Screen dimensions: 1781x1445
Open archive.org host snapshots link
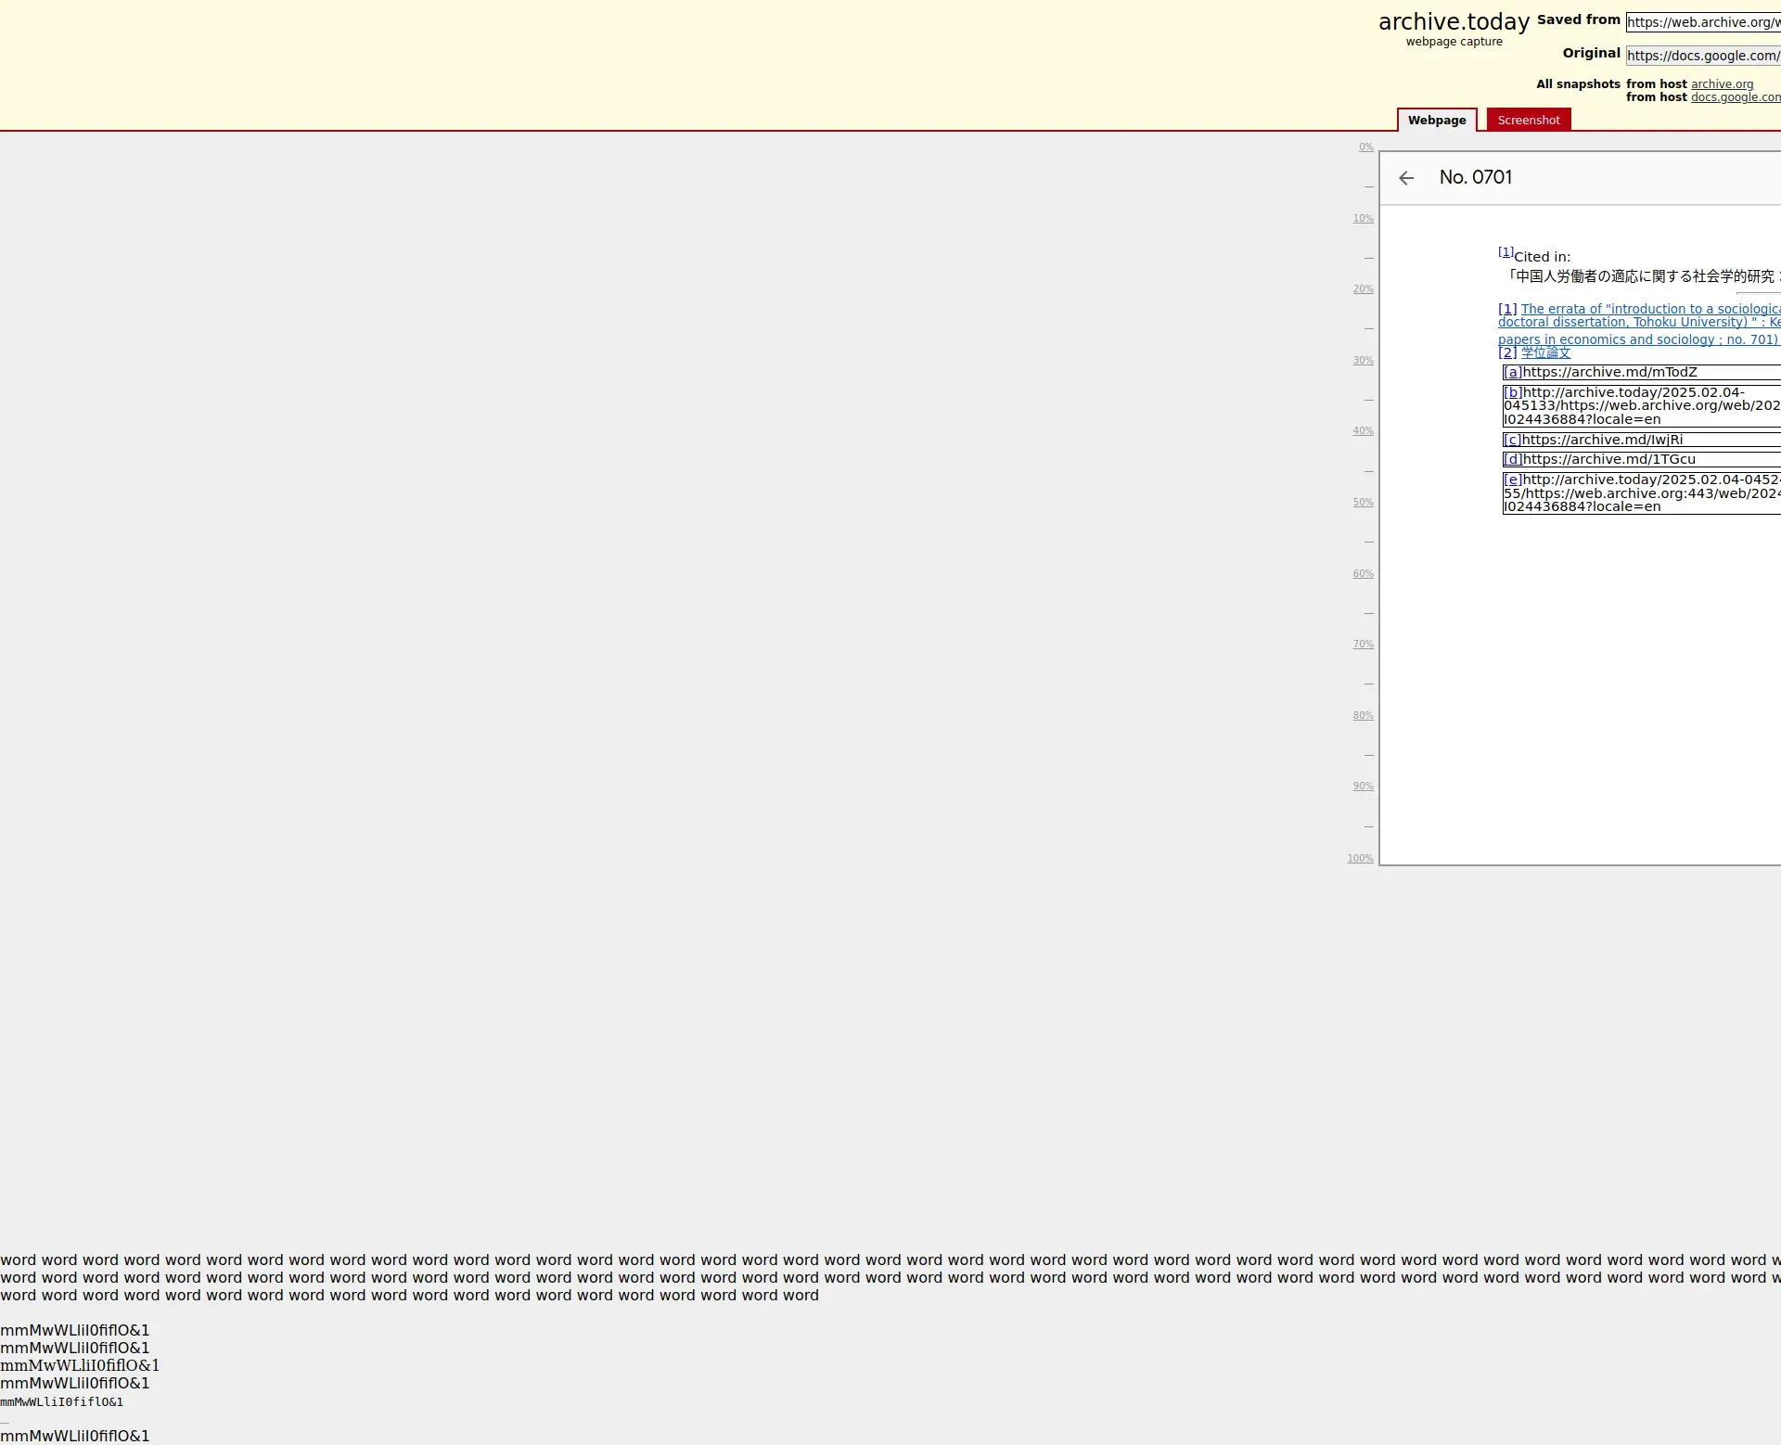pos(1722,84)
